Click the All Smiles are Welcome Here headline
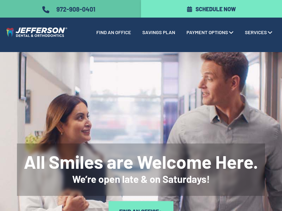Image resolution: width=282 pixels, height=211 pixels. click(x=141, y=162)
